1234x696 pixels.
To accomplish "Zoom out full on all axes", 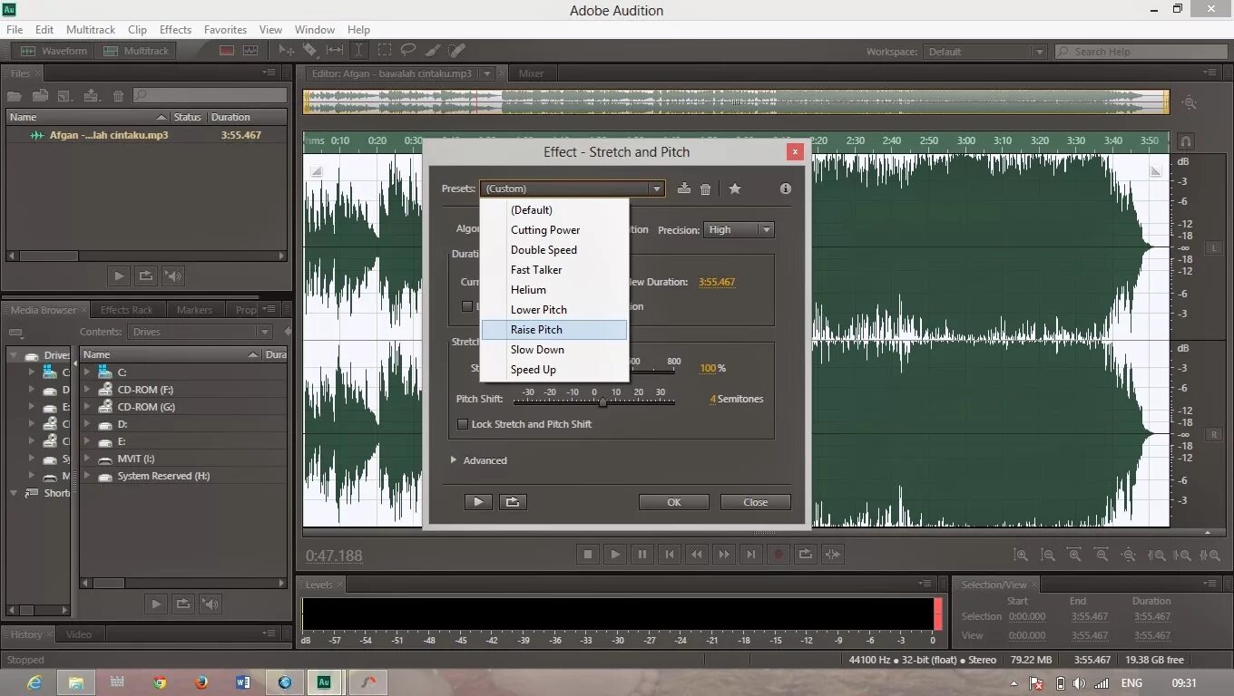I will (x=1129, y=555).
